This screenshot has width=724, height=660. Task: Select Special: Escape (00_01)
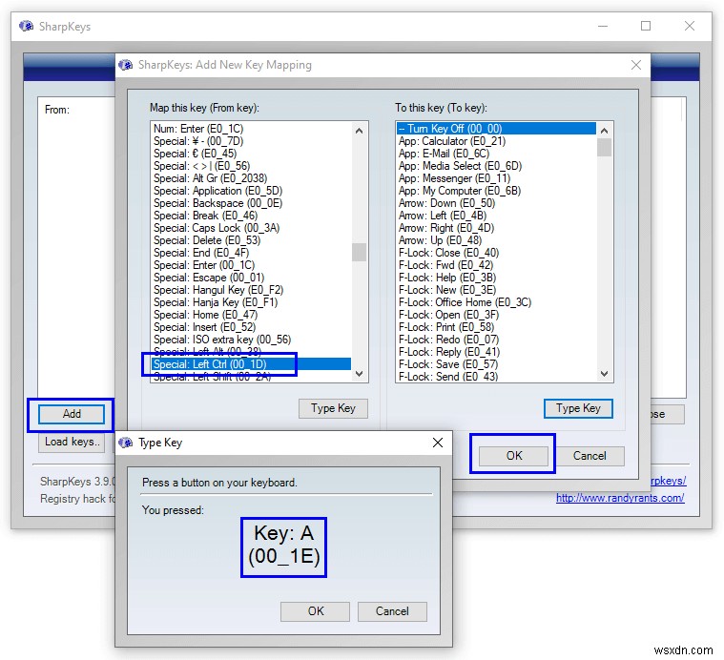tap(251, 278)
